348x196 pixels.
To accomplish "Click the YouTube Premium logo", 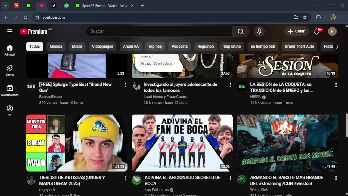I will coord(34,32).
